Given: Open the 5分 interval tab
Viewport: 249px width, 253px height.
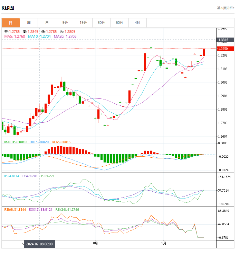Looking at the screenshot, I should pos(65,23).
